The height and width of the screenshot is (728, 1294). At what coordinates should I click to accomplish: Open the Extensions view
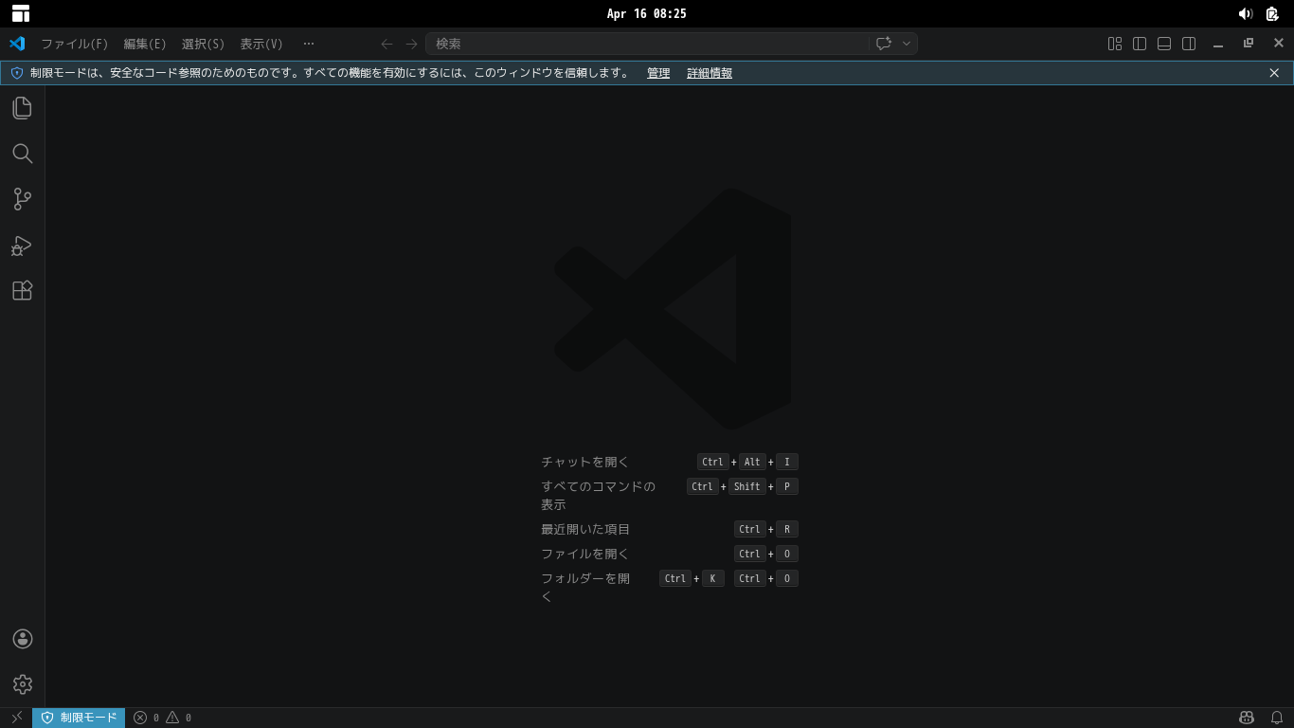(22, 290)
